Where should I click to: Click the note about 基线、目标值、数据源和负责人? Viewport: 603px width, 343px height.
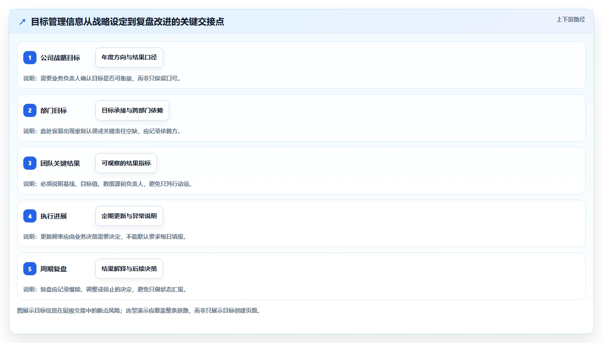click(108, 184)
